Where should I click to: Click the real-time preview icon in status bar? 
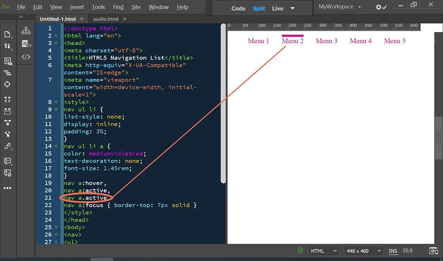(x=433, y=250)
